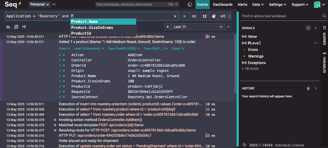Go to previous time range arrow
This screenshot has height=148, width=328.
[x=168, y=27]
